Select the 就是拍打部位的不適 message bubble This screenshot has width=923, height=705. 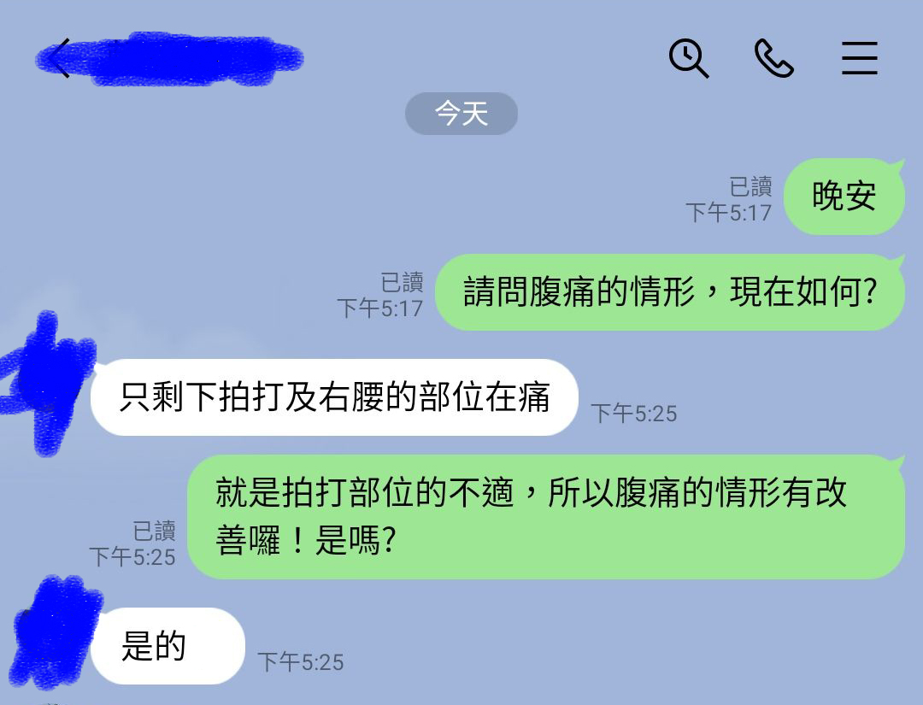[x=545, y=517]
